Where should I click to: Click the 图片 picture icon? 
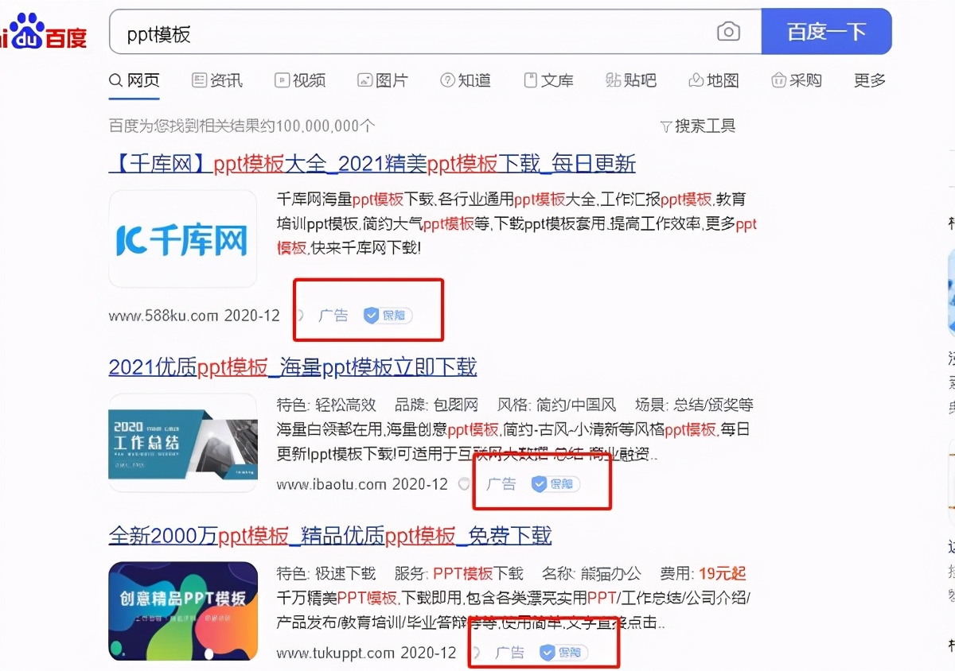(x=364, y=80)
